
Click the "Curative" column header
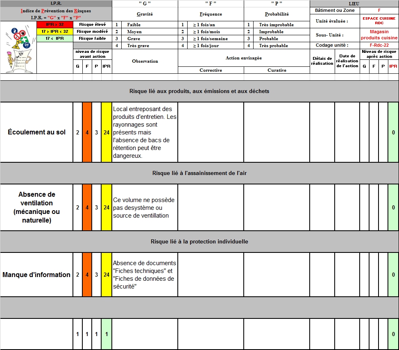point(277,70)
